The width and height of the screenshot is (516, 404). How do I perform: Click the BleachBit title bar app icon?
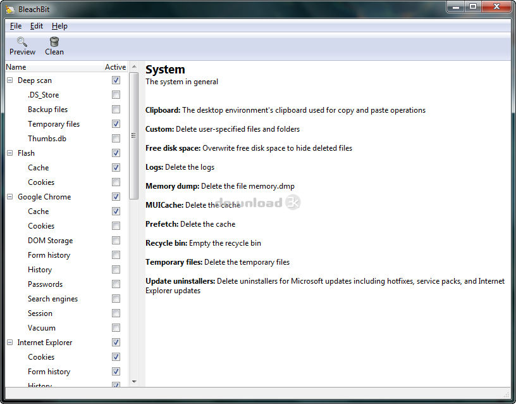[x=10, y=9]
